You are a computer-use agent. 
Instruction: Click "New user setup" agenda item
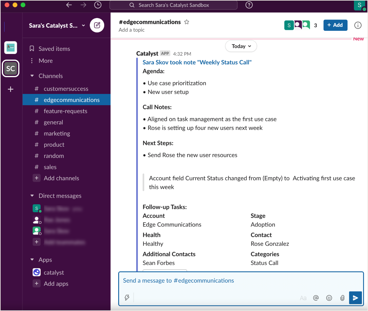[168, 92]
